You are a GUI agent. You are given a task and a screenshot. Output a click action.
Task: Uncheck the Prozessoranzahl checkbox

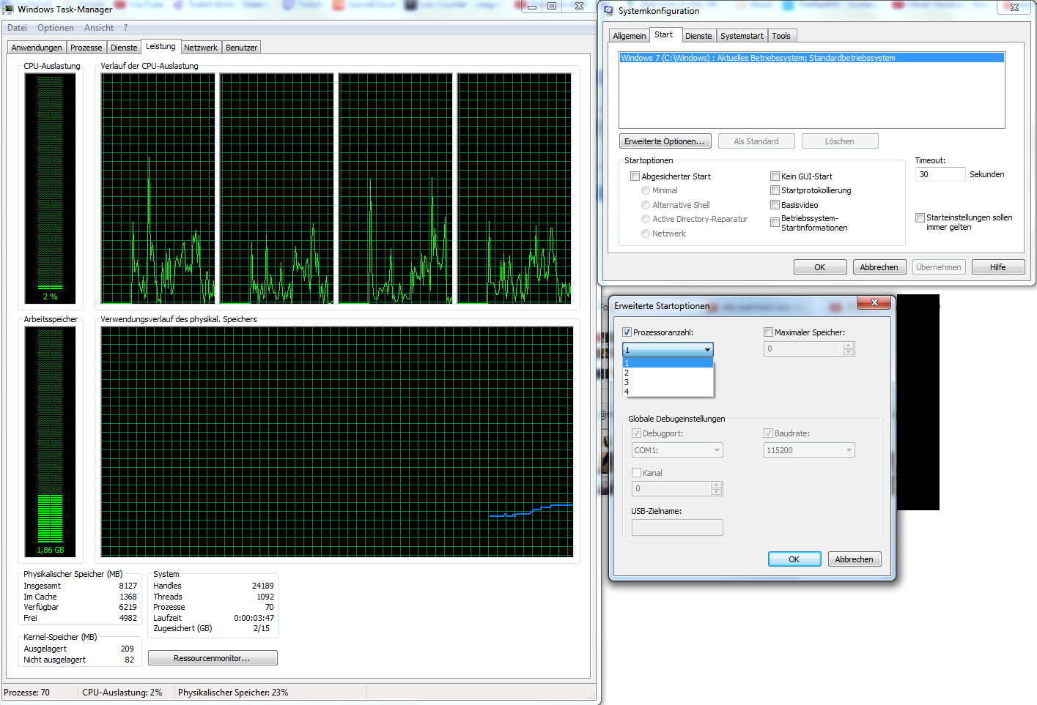click(627, 332)
